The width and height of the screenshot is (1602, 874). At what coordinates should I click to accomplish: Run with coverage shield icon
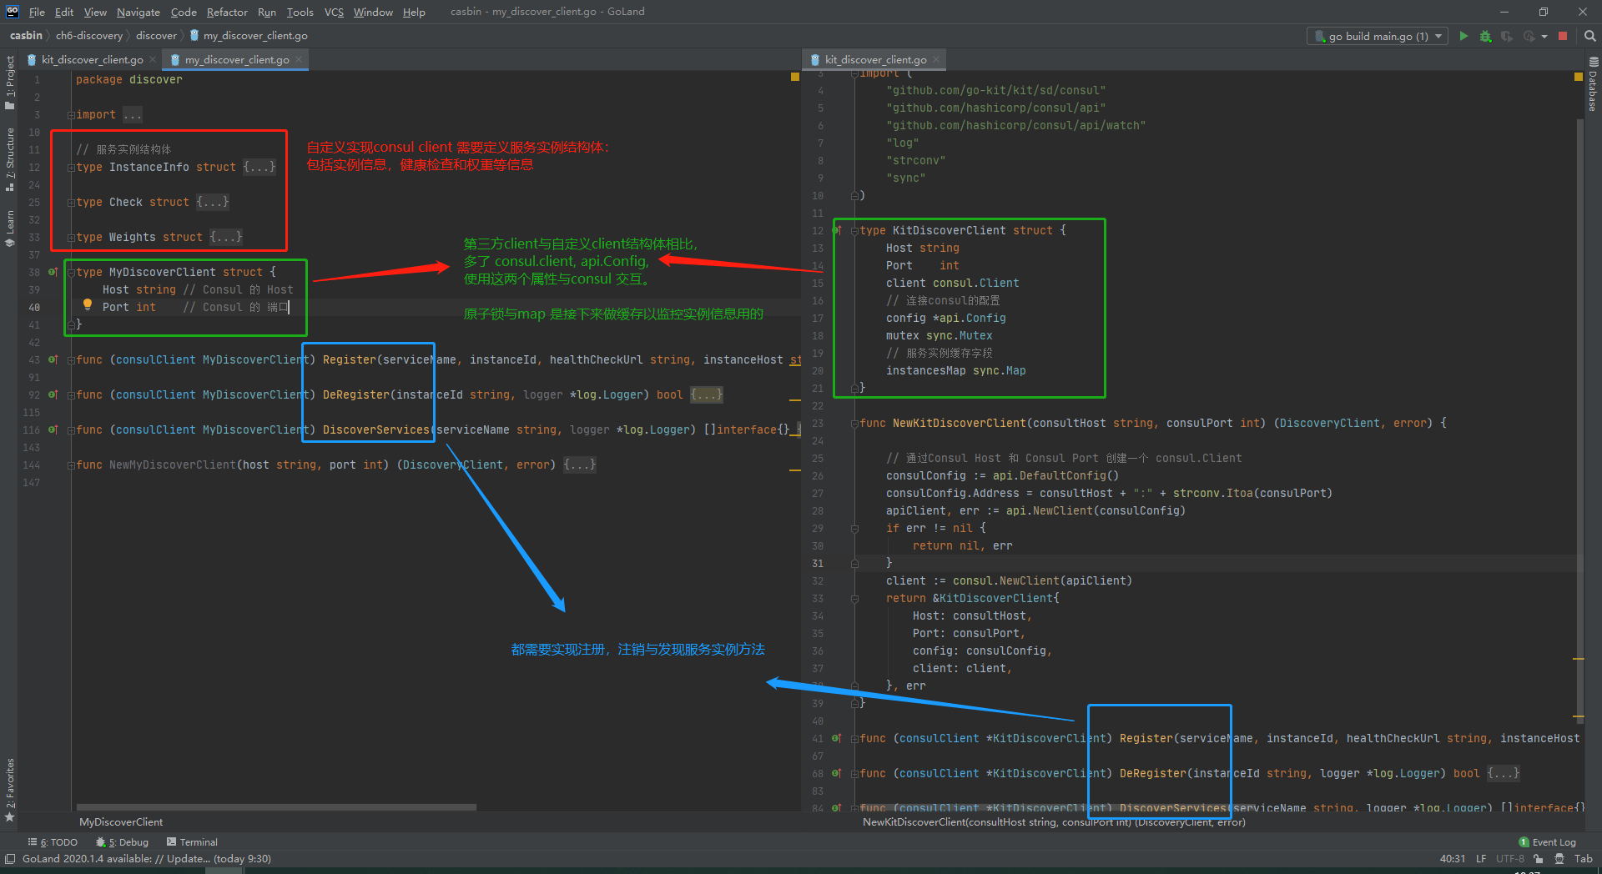(1507, 36)
